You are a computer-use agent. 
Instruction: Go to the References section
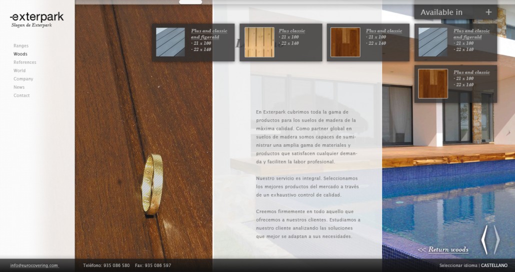click(25, 62)
